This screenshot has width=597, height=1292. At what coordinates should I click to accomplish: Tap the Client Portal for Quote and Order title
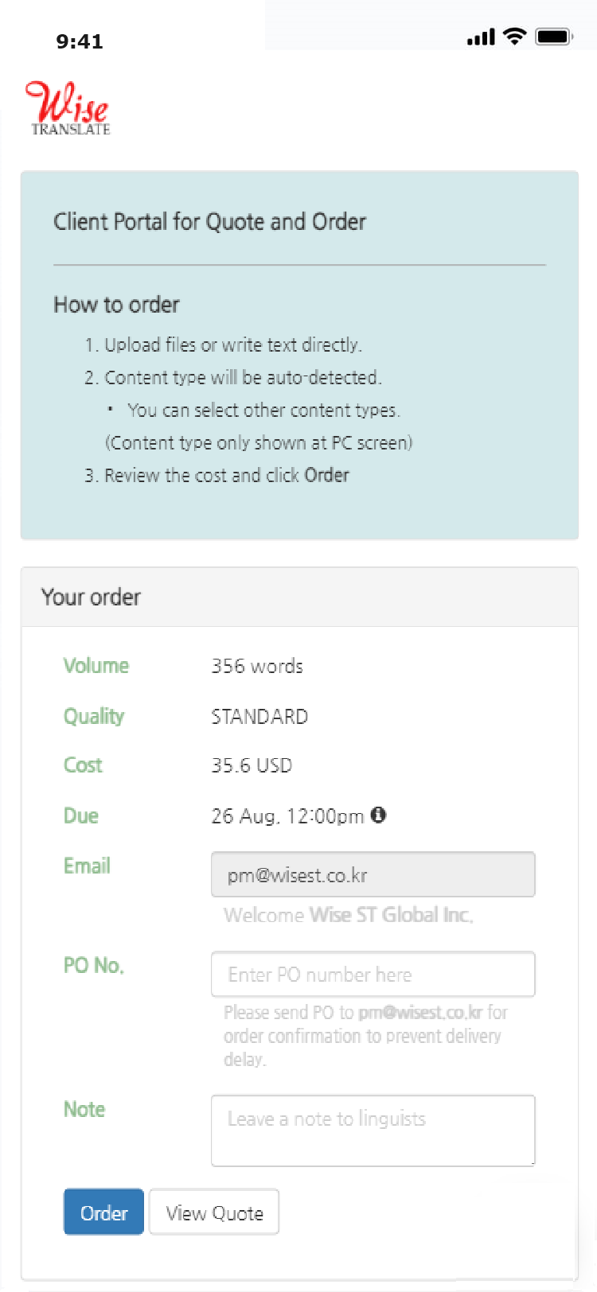pos(210,222)
